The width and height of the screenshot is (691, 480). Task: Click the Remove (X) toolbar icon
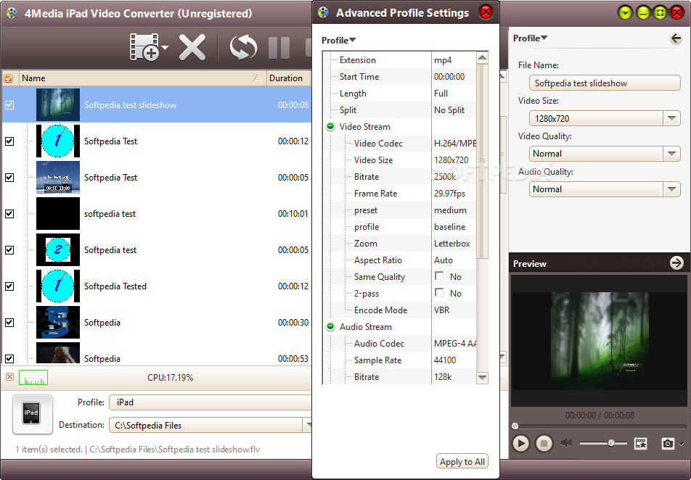pyautogui.click(x=192, y=47)
